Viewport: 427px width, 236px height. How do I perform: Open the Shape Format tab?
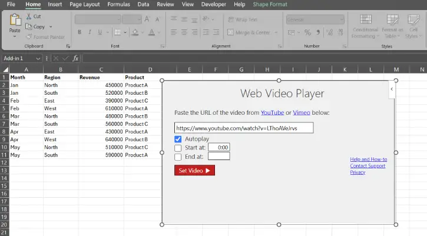[270, 4]
